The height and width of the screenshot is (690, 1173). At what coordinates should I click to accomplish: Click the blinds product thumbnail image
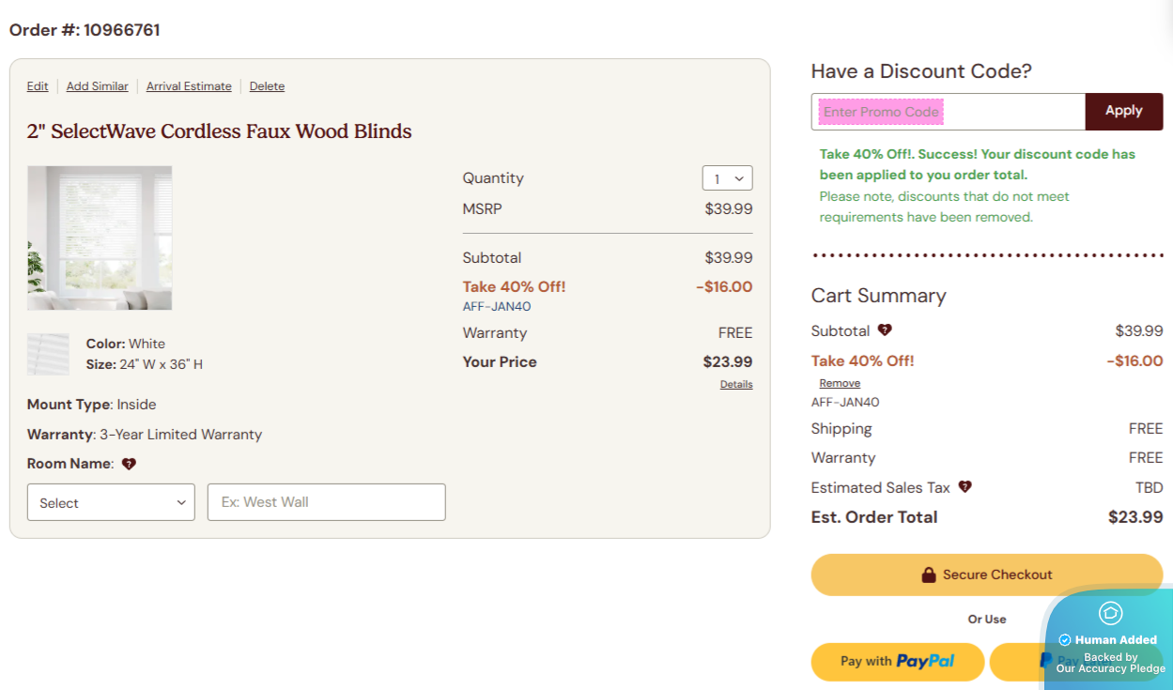[100, 238]
